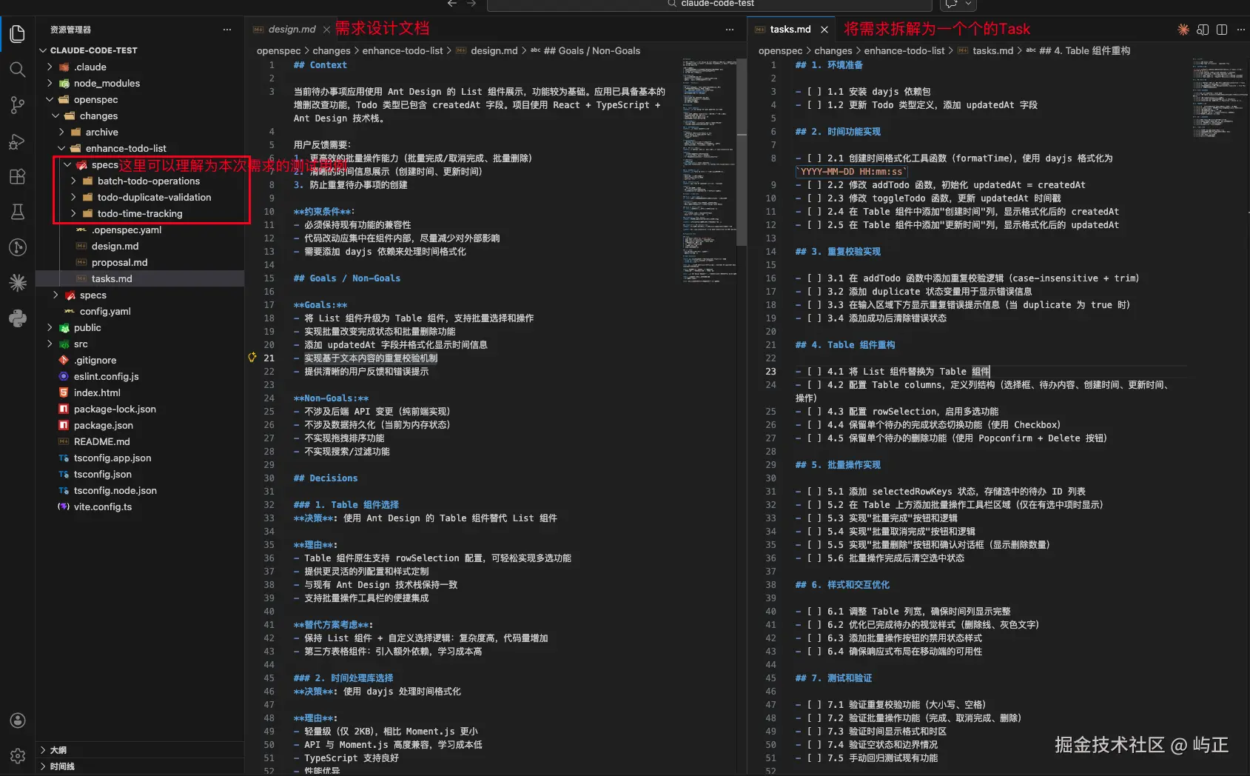Open the Source Control view

point(18,105)
